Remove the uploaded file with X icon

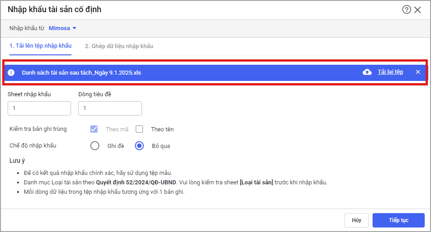(418, 72)
